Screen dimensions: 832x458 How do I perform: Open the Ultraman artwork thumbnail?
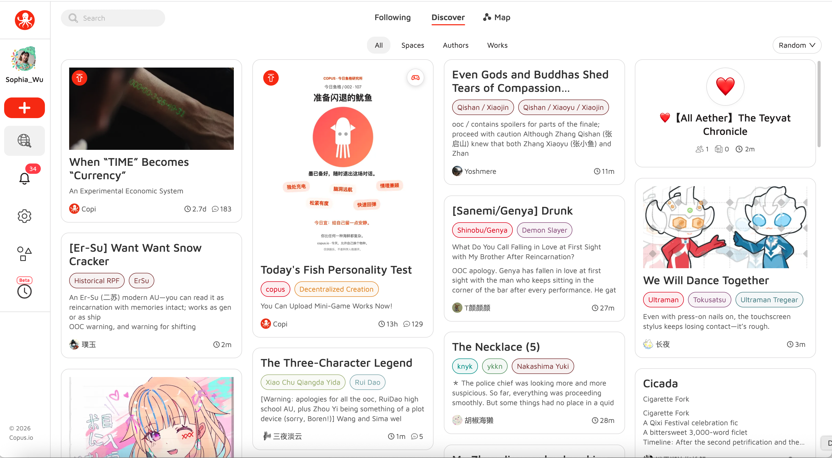coord(725,227)
